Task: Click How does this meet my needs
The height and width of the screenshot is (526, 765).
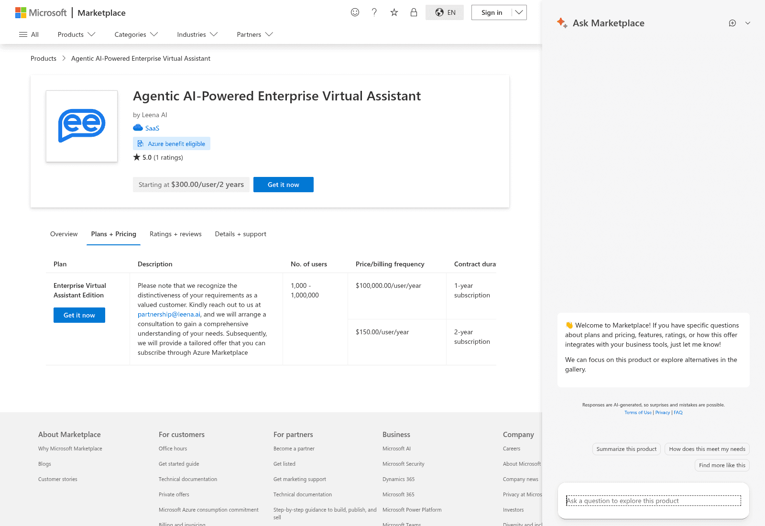Action: point(707,449)
